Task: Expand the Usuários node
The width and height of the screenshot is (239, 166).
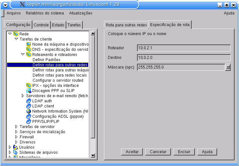Action: 10,147
